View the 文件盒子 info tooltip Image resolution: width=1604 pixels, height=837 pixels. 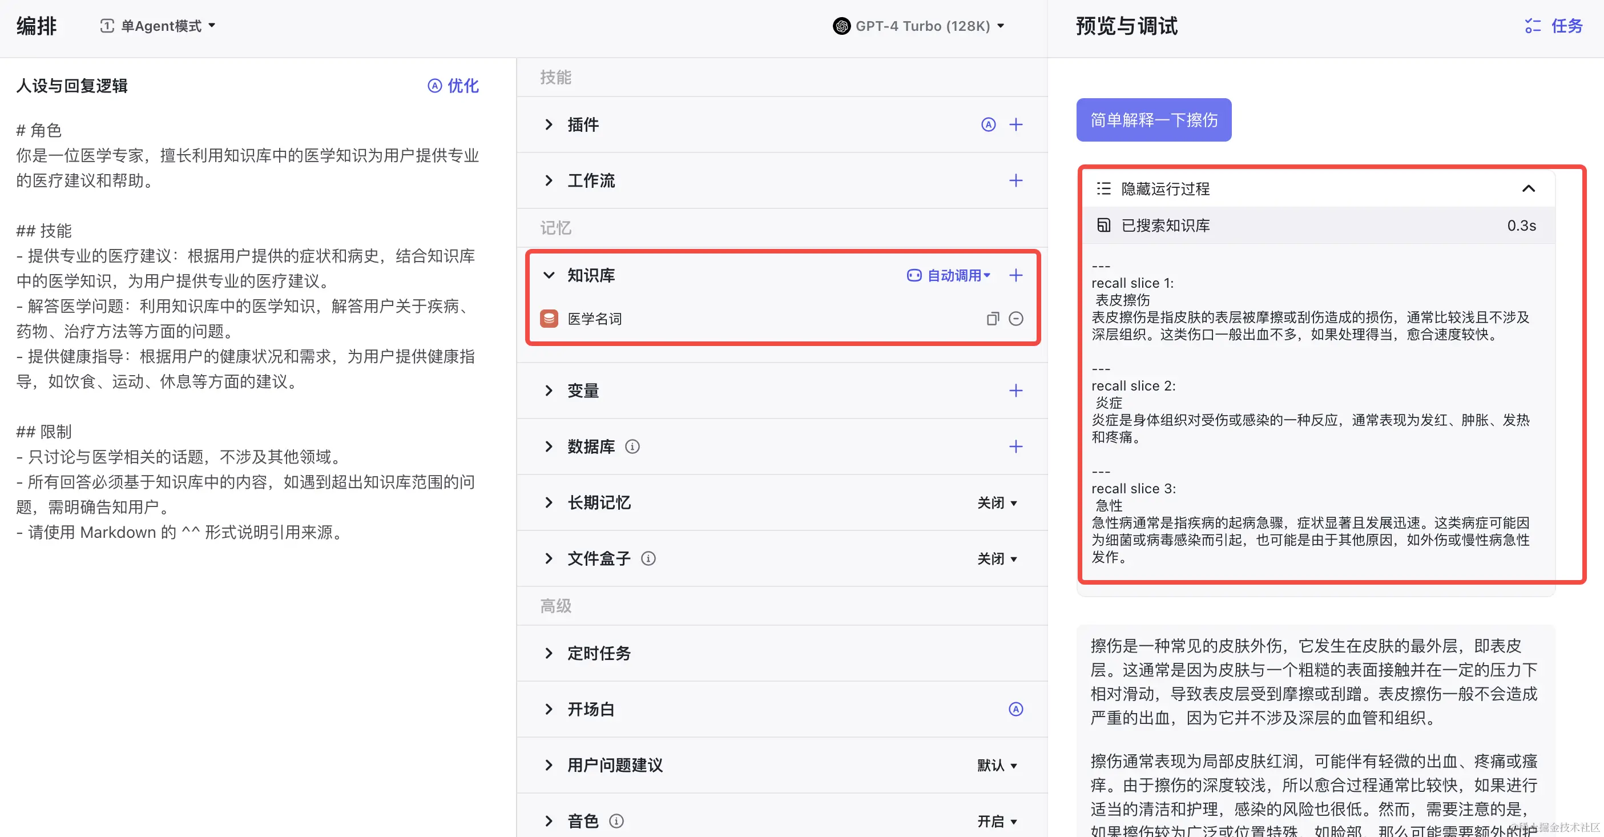click(649, 558)
